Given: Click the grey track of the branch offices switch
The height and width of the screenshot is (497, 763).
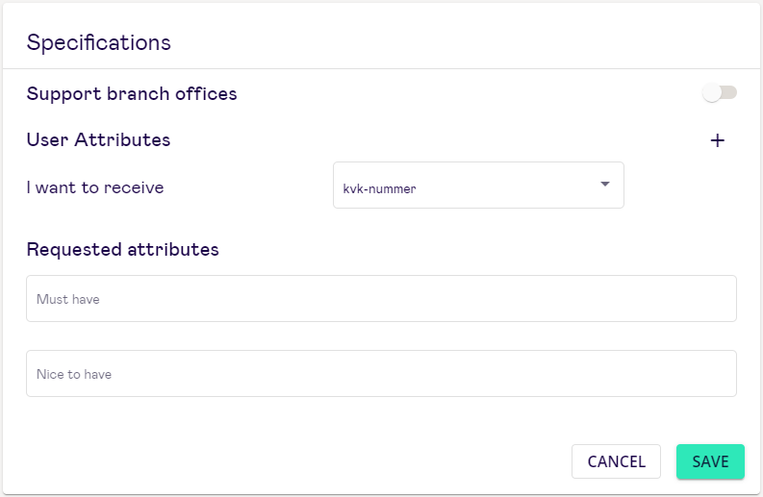Looking at the screenshot, I should tap(729, 92).
